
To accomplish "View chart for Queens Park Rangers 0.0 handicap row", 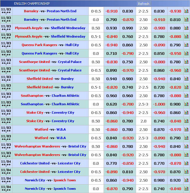I will pyautogui.click(x=186, y=54).
